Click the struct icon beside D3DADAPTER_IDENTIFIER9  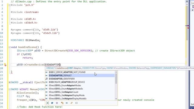coord(46,79)
